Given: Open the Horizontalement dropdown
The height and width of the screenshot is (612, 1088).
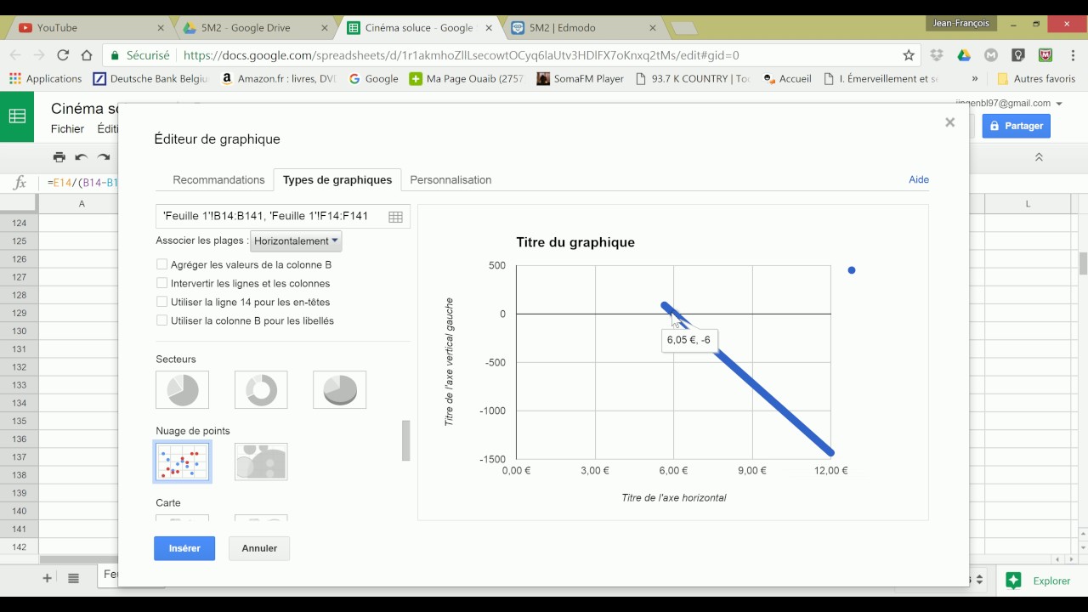Looking at the screenshot, I should coord(296,241).
